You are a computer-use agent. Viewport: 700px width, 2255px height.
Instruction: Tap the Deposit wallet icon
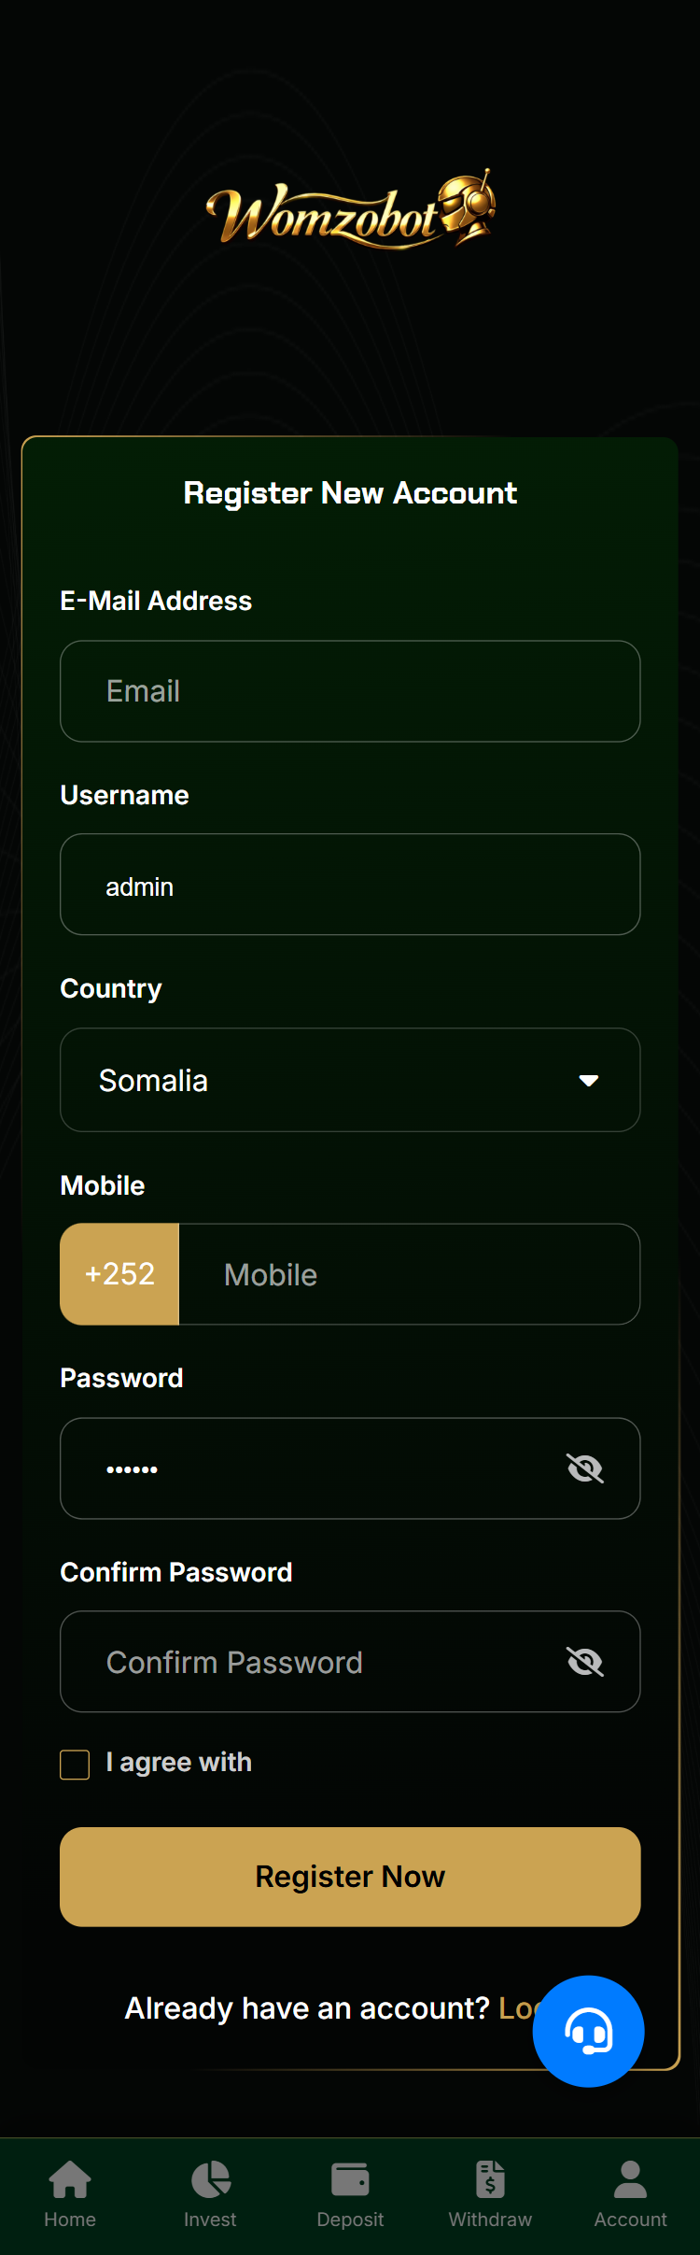coord(350,2179)
